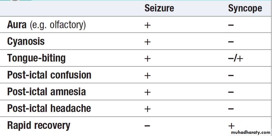Image resolution: width=272 pixels, height=136 pixels.
Task: Select the Post-ictal confusion label
Action: pyautogui.click(x=49, y=75)
